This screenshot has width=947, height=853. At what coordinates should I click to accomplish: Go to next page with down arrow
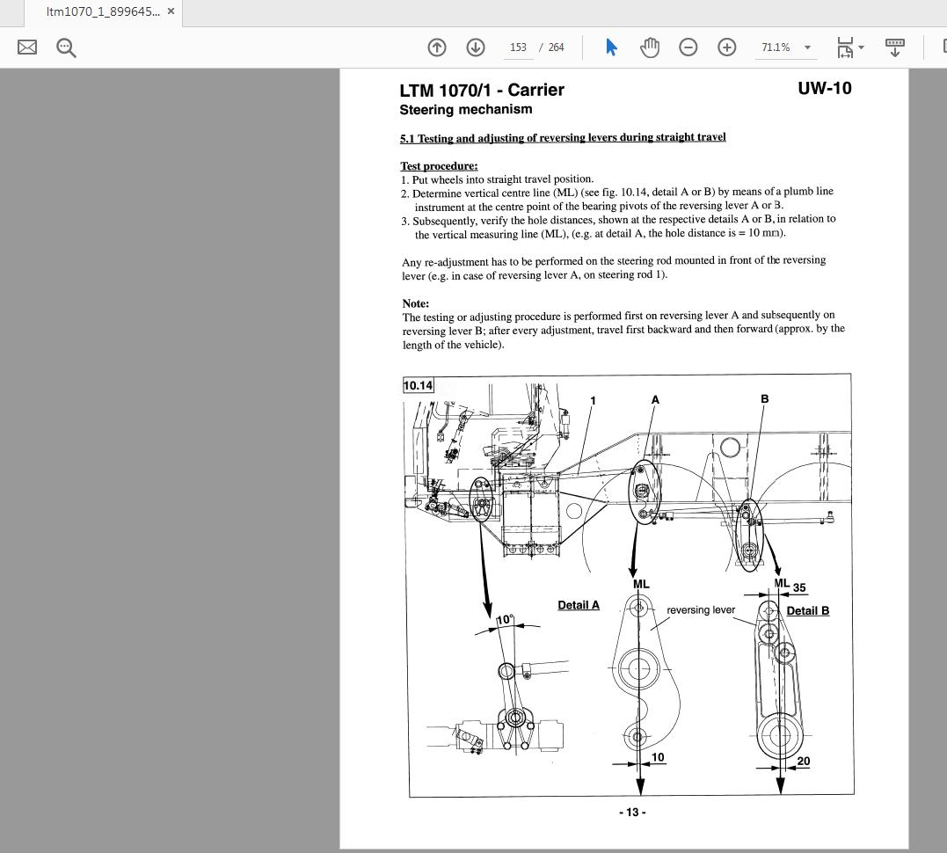(x=476, y=47)
